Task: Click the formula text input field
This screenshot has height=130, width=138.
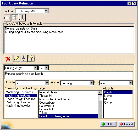Action: coord(69,75)
